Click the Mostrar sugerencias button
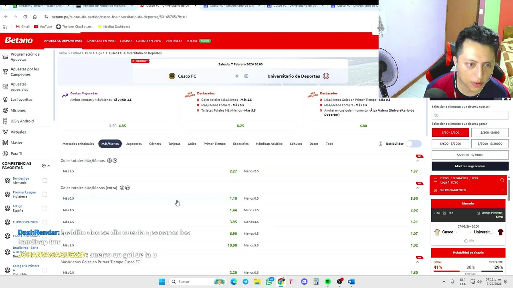 pyautogui.click(x=470, y=166)
